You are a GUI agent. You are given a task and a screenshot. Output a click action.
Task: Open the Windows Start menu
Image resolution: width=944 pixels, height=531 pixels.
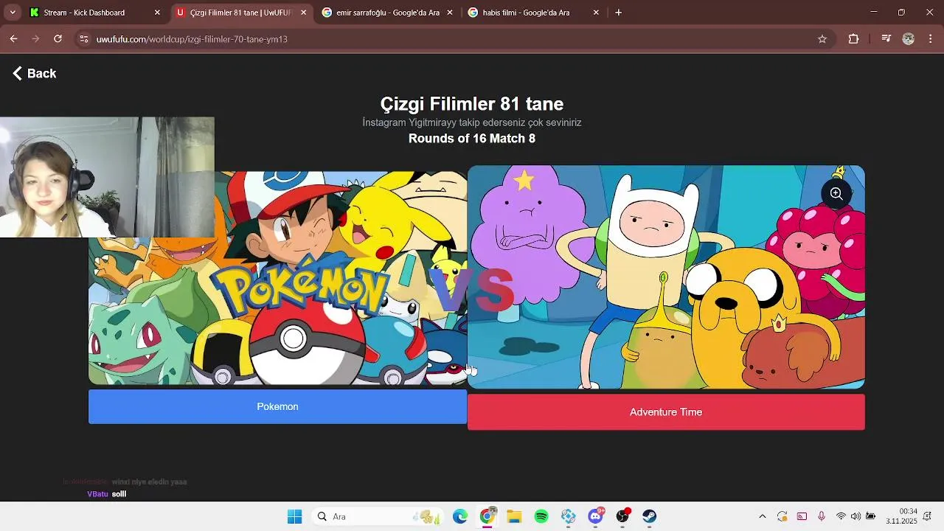tap(294, 516)
